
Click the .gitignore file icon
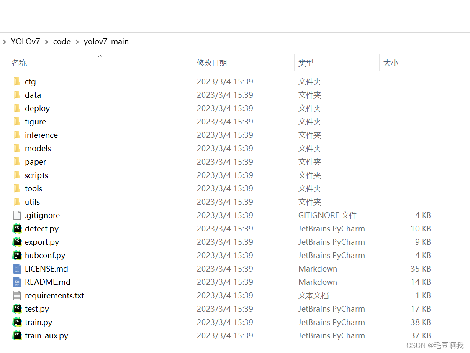(x=17, y=215)
